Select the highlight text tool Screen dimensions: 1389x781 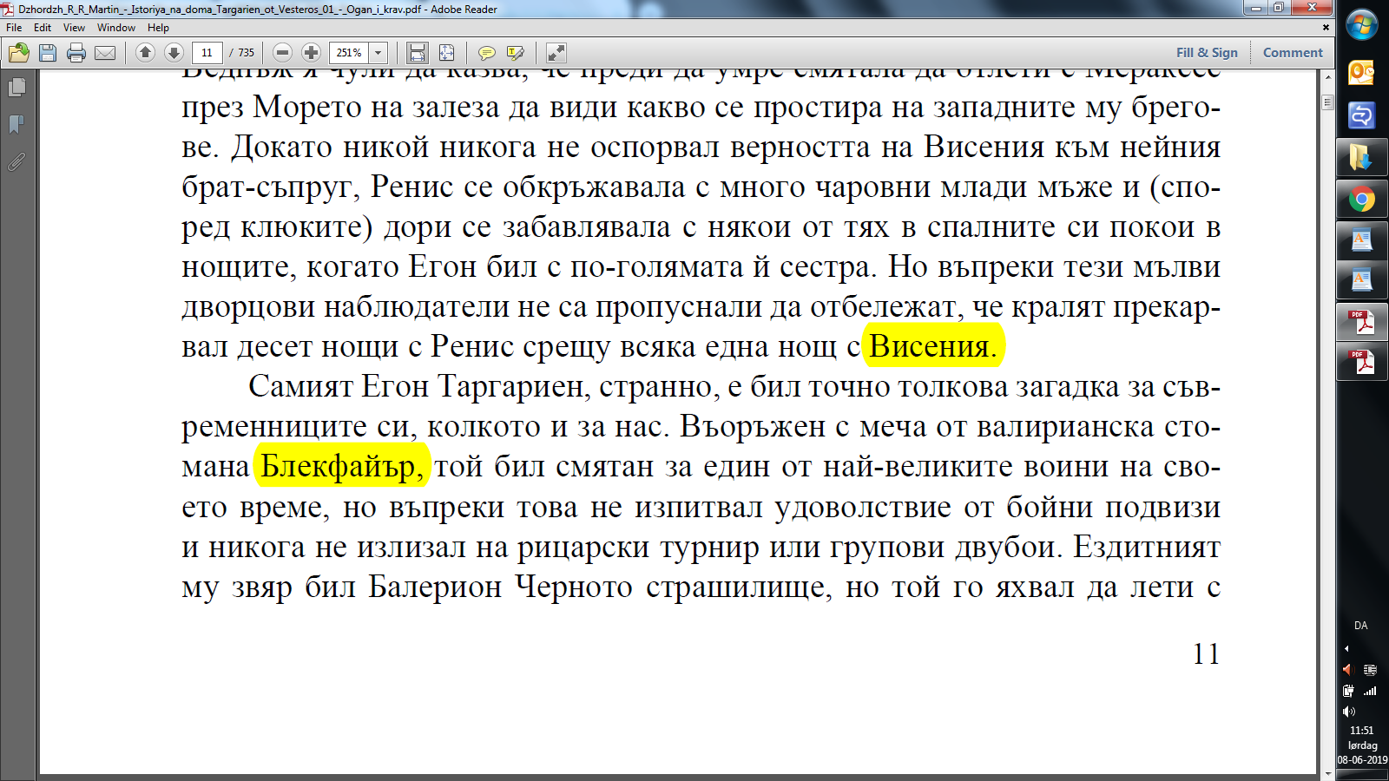516,53
